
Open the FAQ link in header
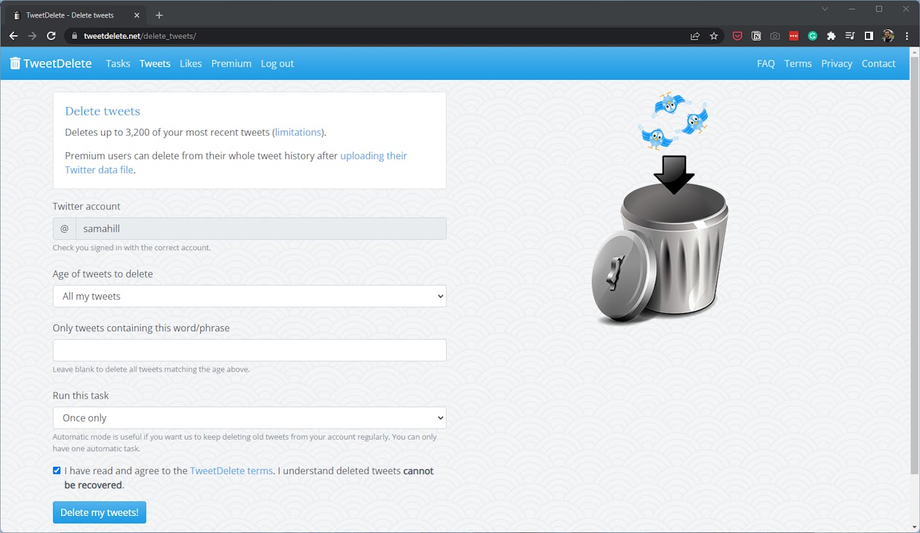click(x=766, y=64)
